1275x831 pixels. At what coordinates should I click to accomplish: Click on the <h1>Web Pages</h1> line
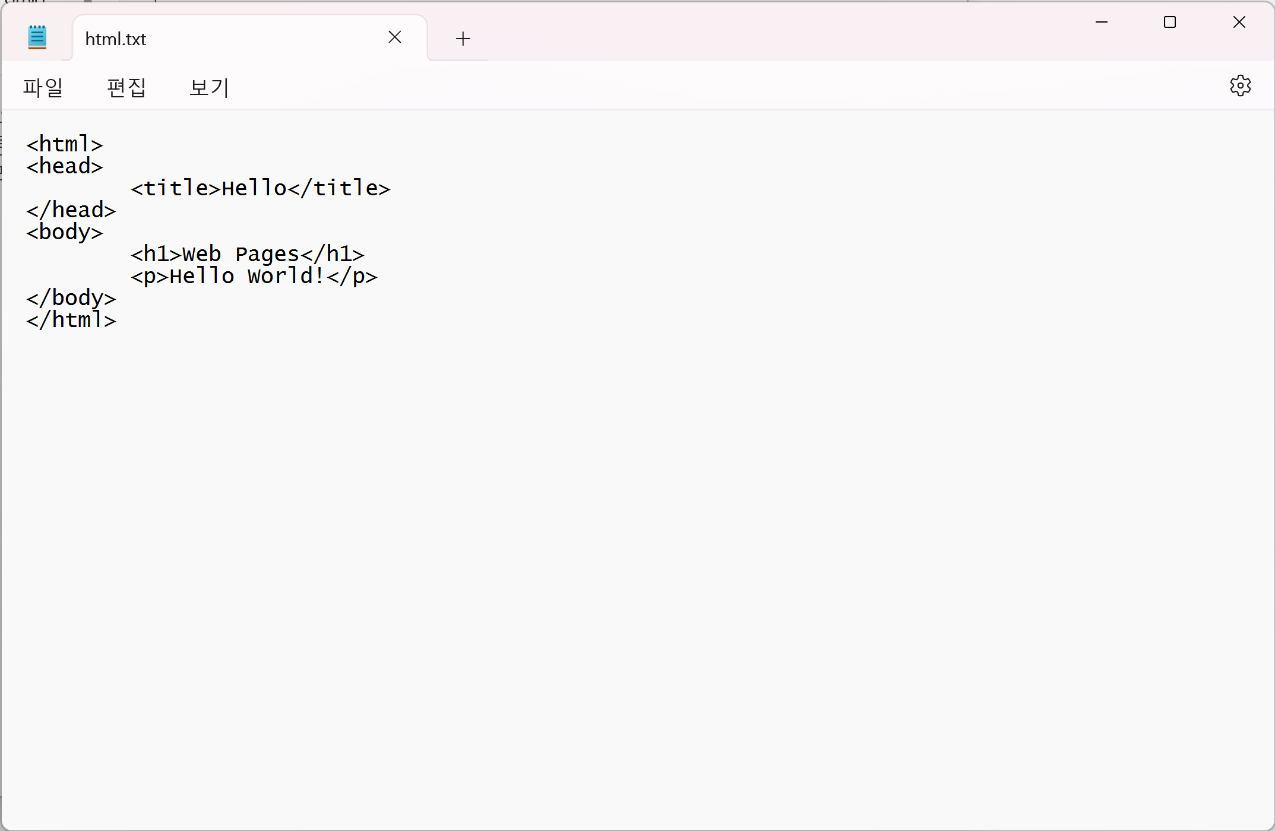(247, 255)
